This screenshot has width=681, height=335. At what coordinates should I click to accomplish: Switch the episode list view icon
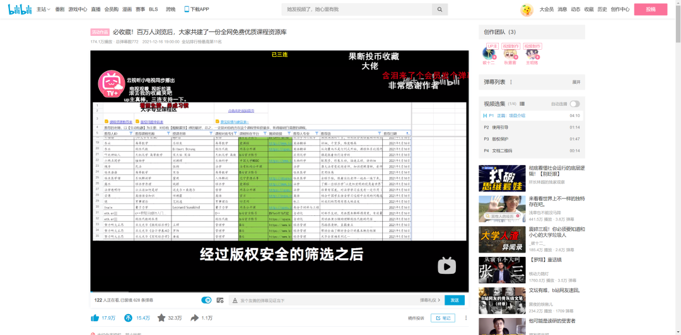[522, 104]
